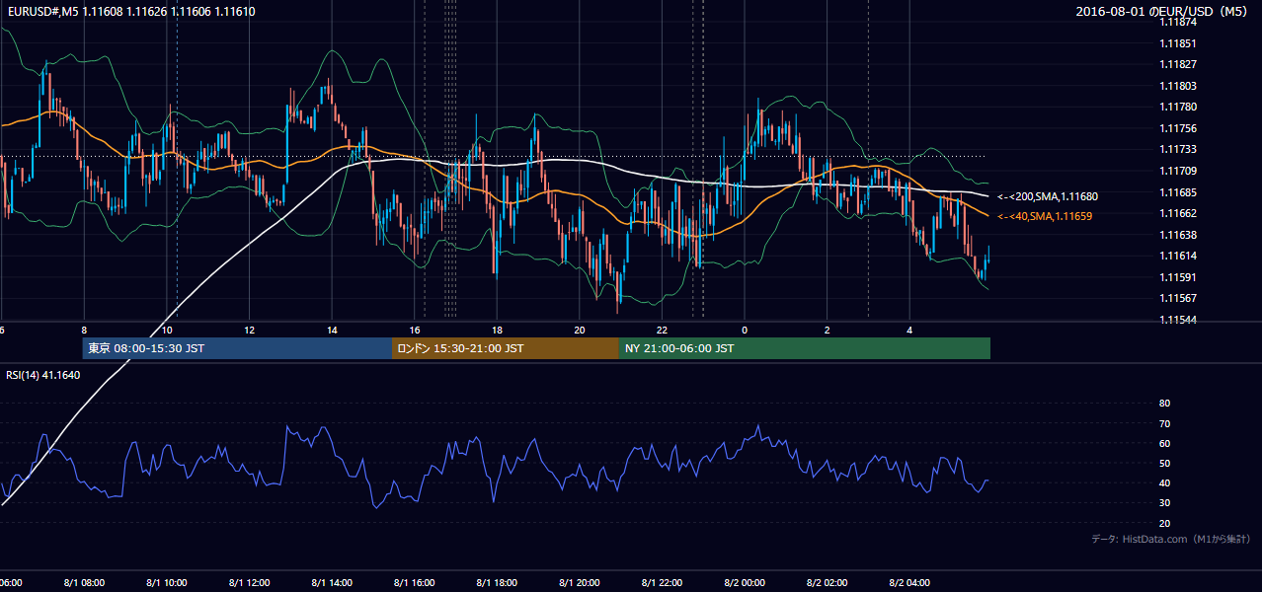The image size is (1262, 592).
Task: Click price axis value 1.11567
Action: coord(1179,298)
